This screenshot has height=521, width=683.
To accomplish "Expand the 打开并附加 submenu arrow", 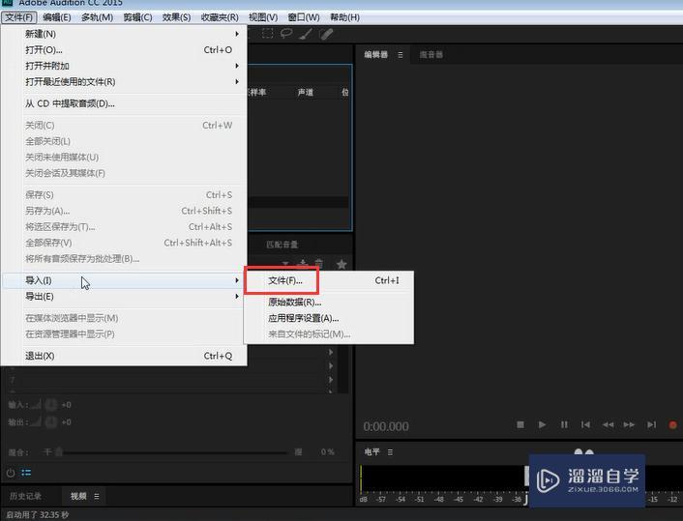I will [x=237, y=66].
